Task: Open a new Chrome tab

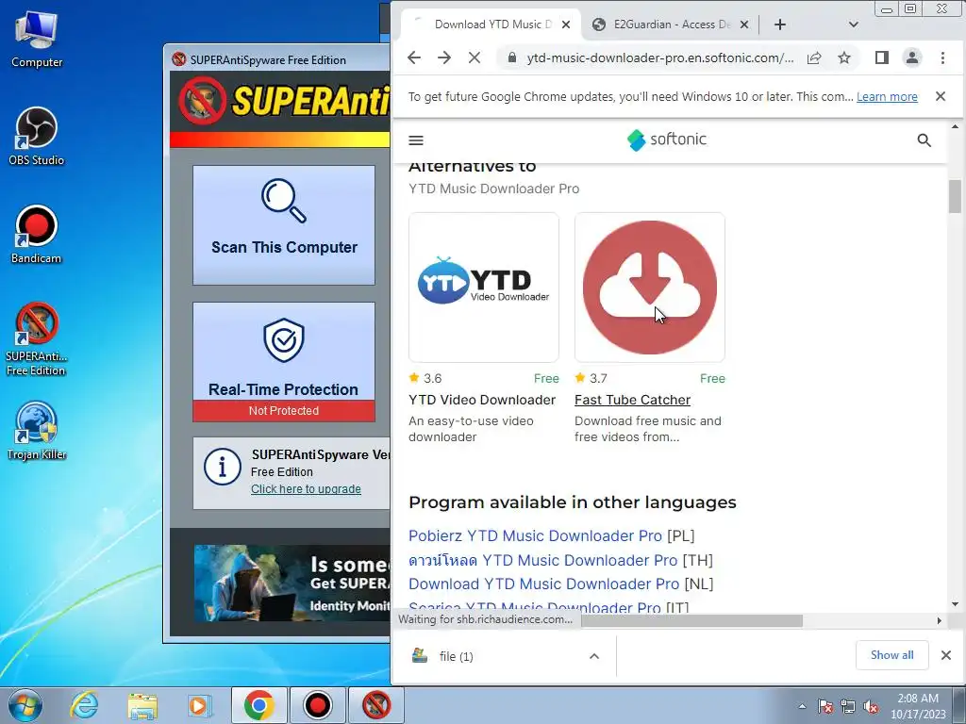Action: (780, 25)
